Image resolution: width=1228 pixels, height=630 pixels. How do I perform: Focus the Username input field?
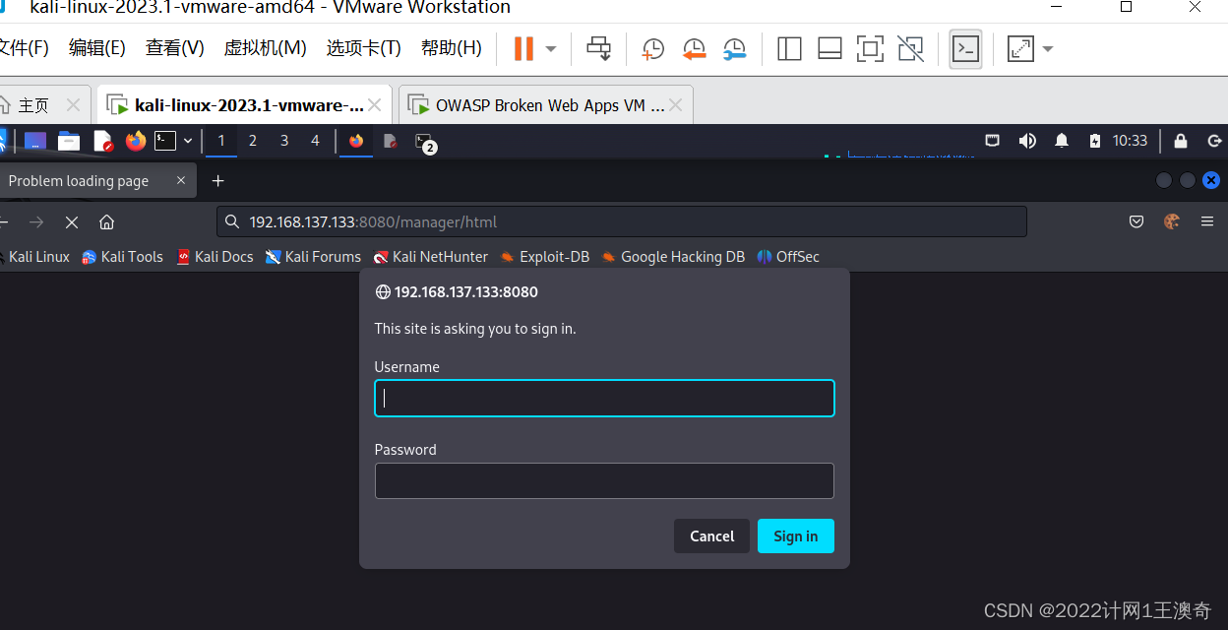click(604, 399)
